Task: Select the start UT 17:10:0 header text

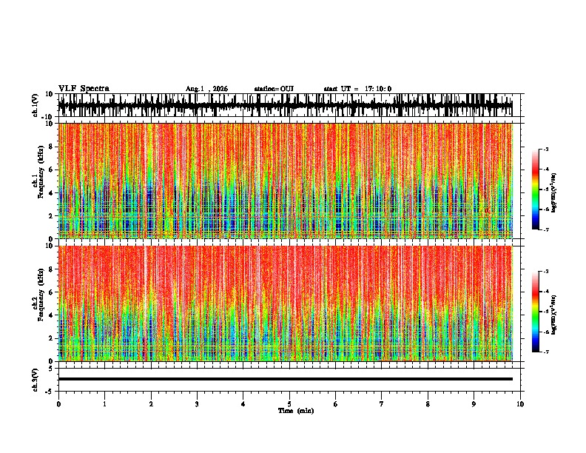Action: click(x=357, y=89)
